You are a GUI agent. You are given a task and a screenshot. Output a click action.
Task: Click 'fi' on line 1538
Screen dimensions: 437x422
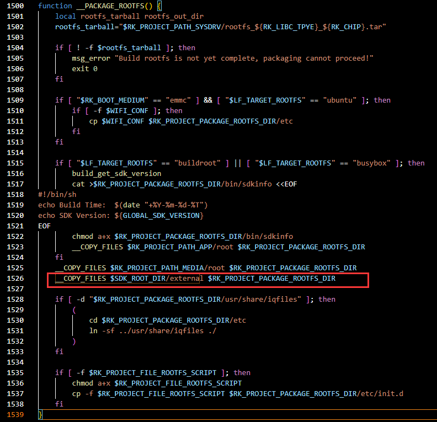tap(59, 404)
